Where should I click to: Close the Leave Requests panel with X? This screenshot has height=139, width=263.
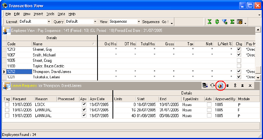point(250,86)
